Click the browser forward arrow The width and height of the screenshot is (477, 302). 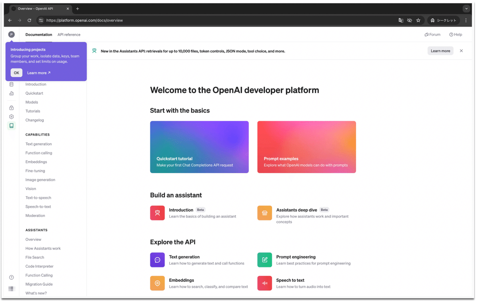pos(19,20)
